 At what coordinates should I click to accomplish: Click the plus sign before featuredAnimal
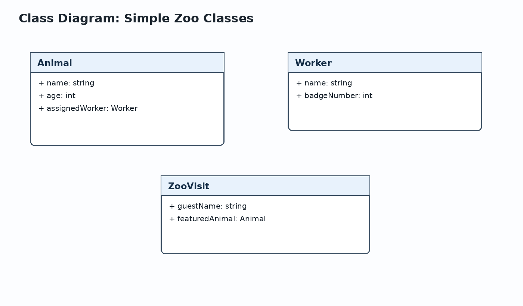(x=172, y=219)
